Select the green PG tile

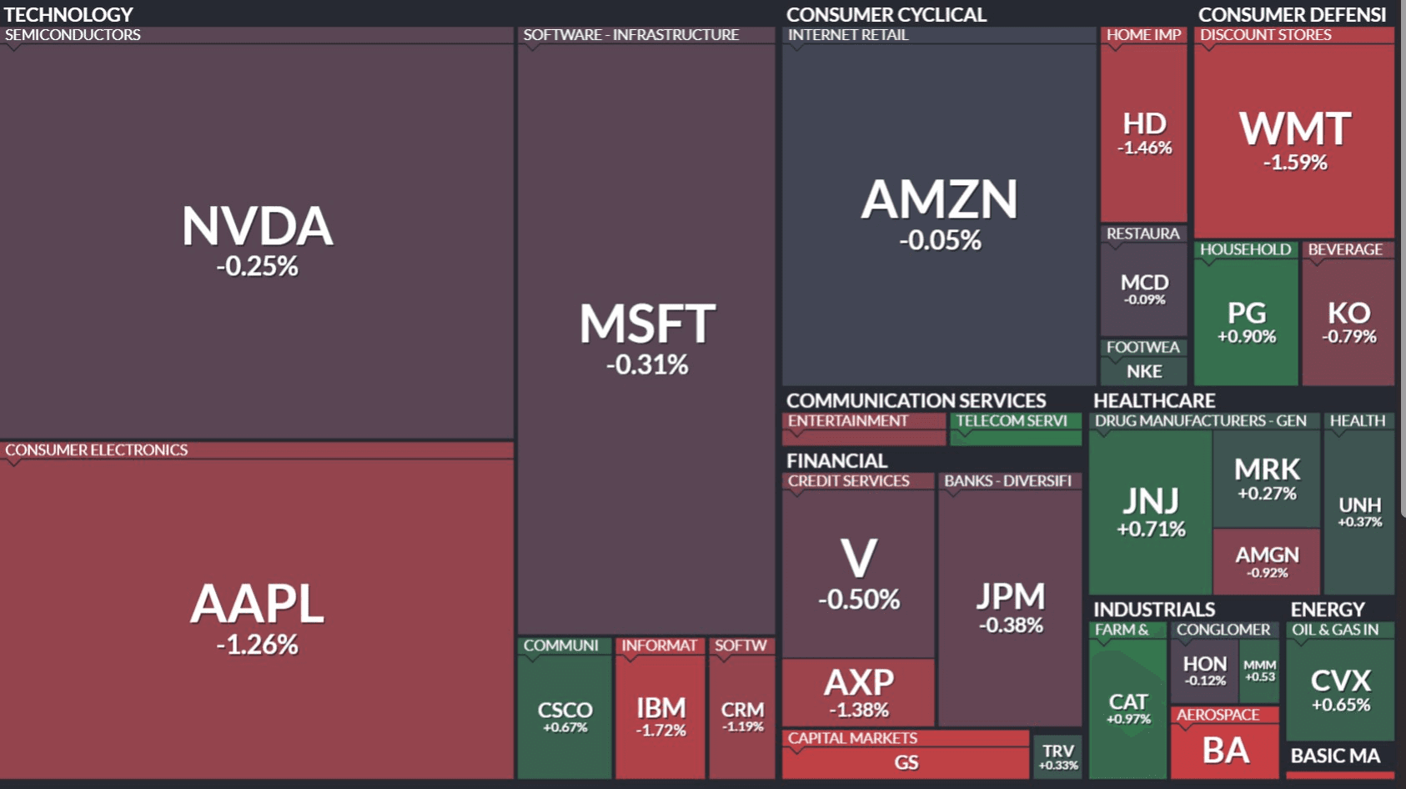(x=1246, y=322)
